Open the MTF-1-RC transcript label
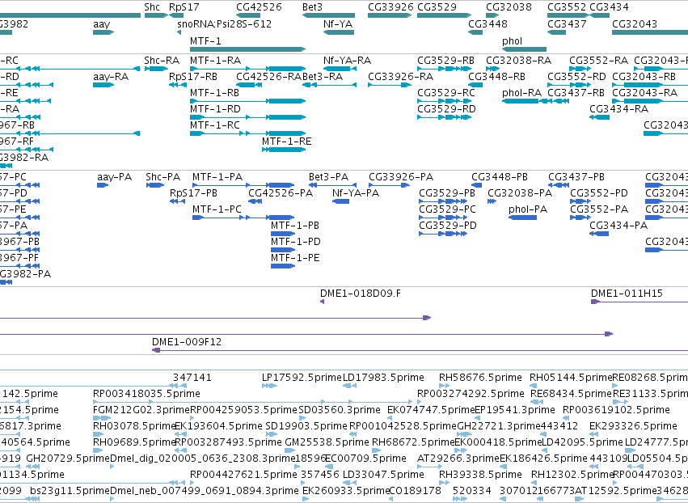 point(215,125)
